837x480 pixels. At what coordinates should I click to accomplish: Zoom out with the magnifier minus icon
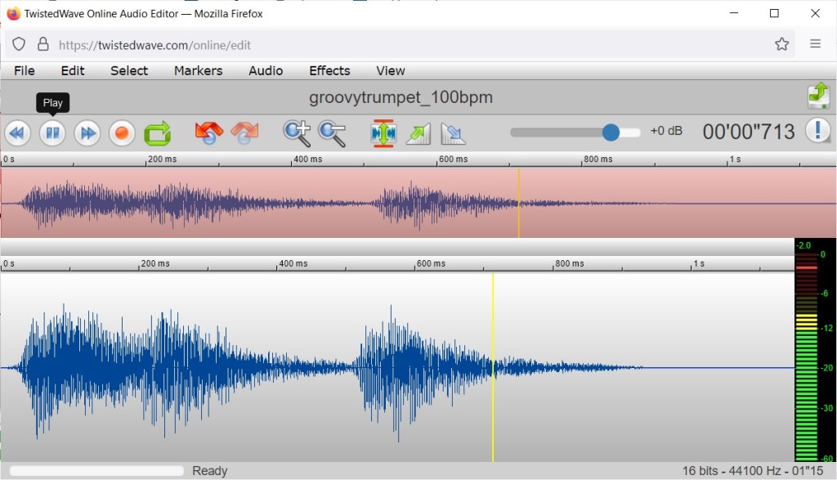pos(332,132)
